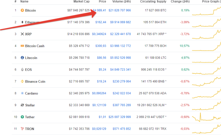
Task: Open Binance Coin volume $230 279 064
Action: (x=122, y=81)
